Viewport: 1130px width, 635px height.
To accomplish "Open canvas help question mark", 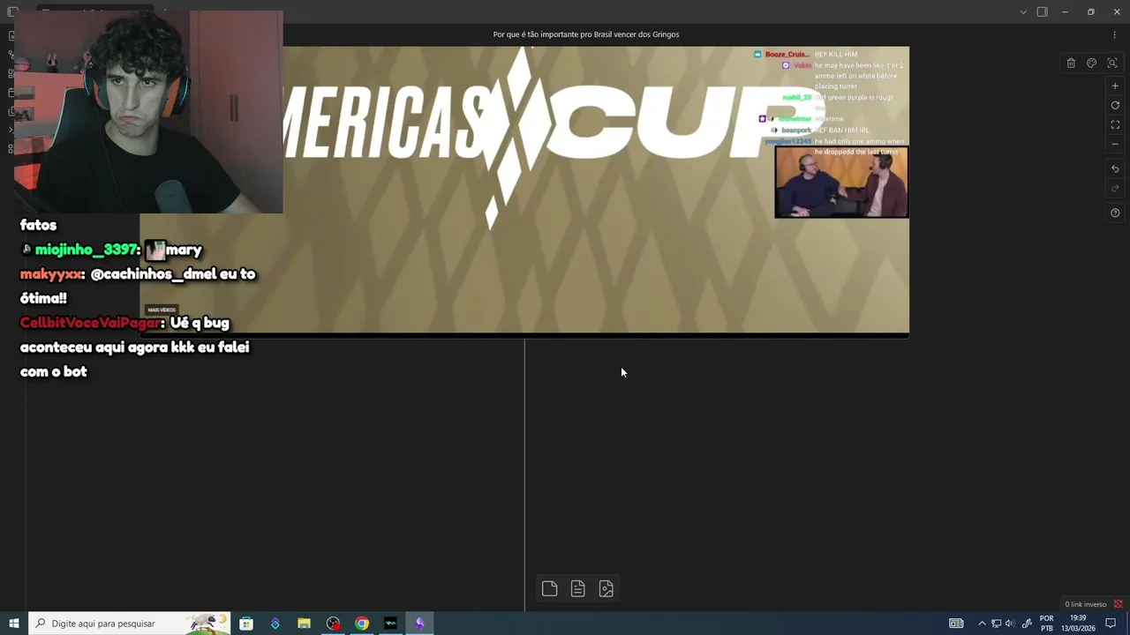I will 1115,213.
